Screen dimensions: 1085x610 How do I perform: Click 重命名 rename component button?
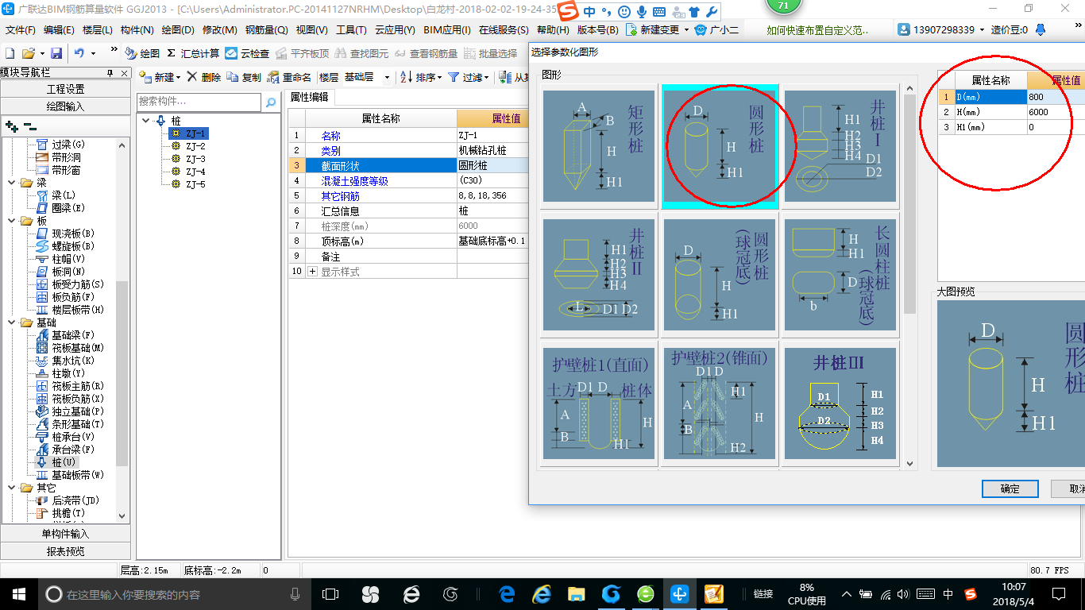(290, 77)
